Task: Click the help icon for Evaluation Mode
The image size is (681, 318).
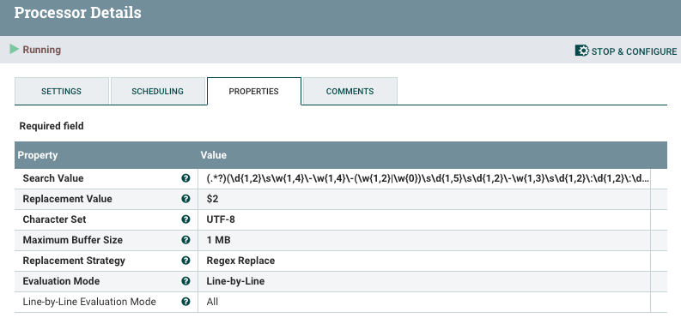Action: 185,281
